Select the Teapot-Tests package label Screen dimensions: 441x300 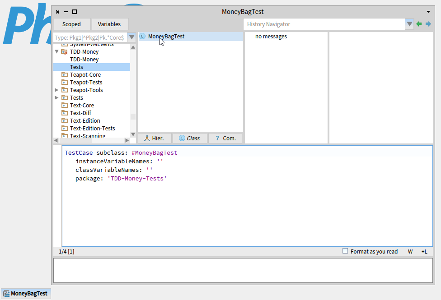(x=86, y=82)
